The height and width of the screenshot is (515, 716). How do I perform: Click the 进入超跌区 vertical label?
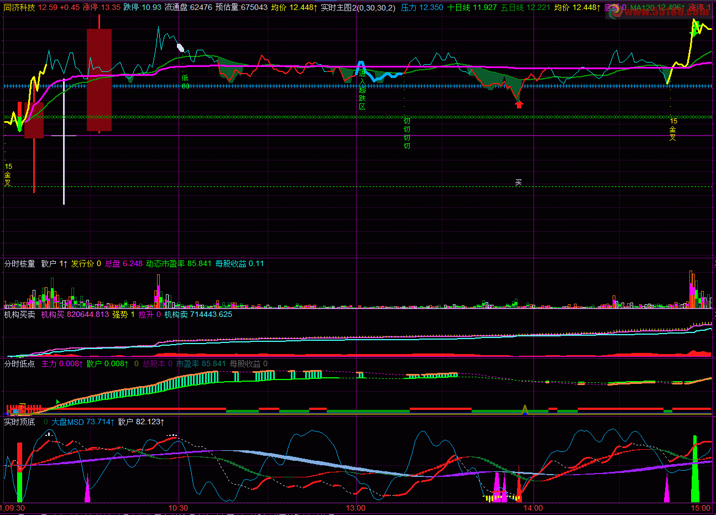click(x=362, y=90)
